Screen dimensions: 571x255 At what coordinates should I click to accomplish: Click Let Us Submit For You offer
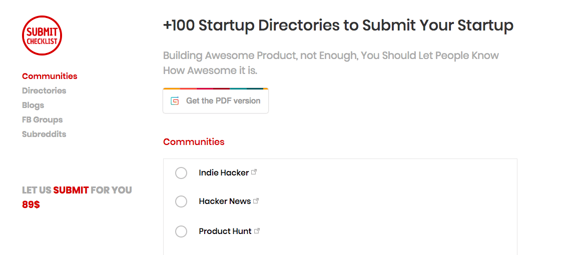77,190
